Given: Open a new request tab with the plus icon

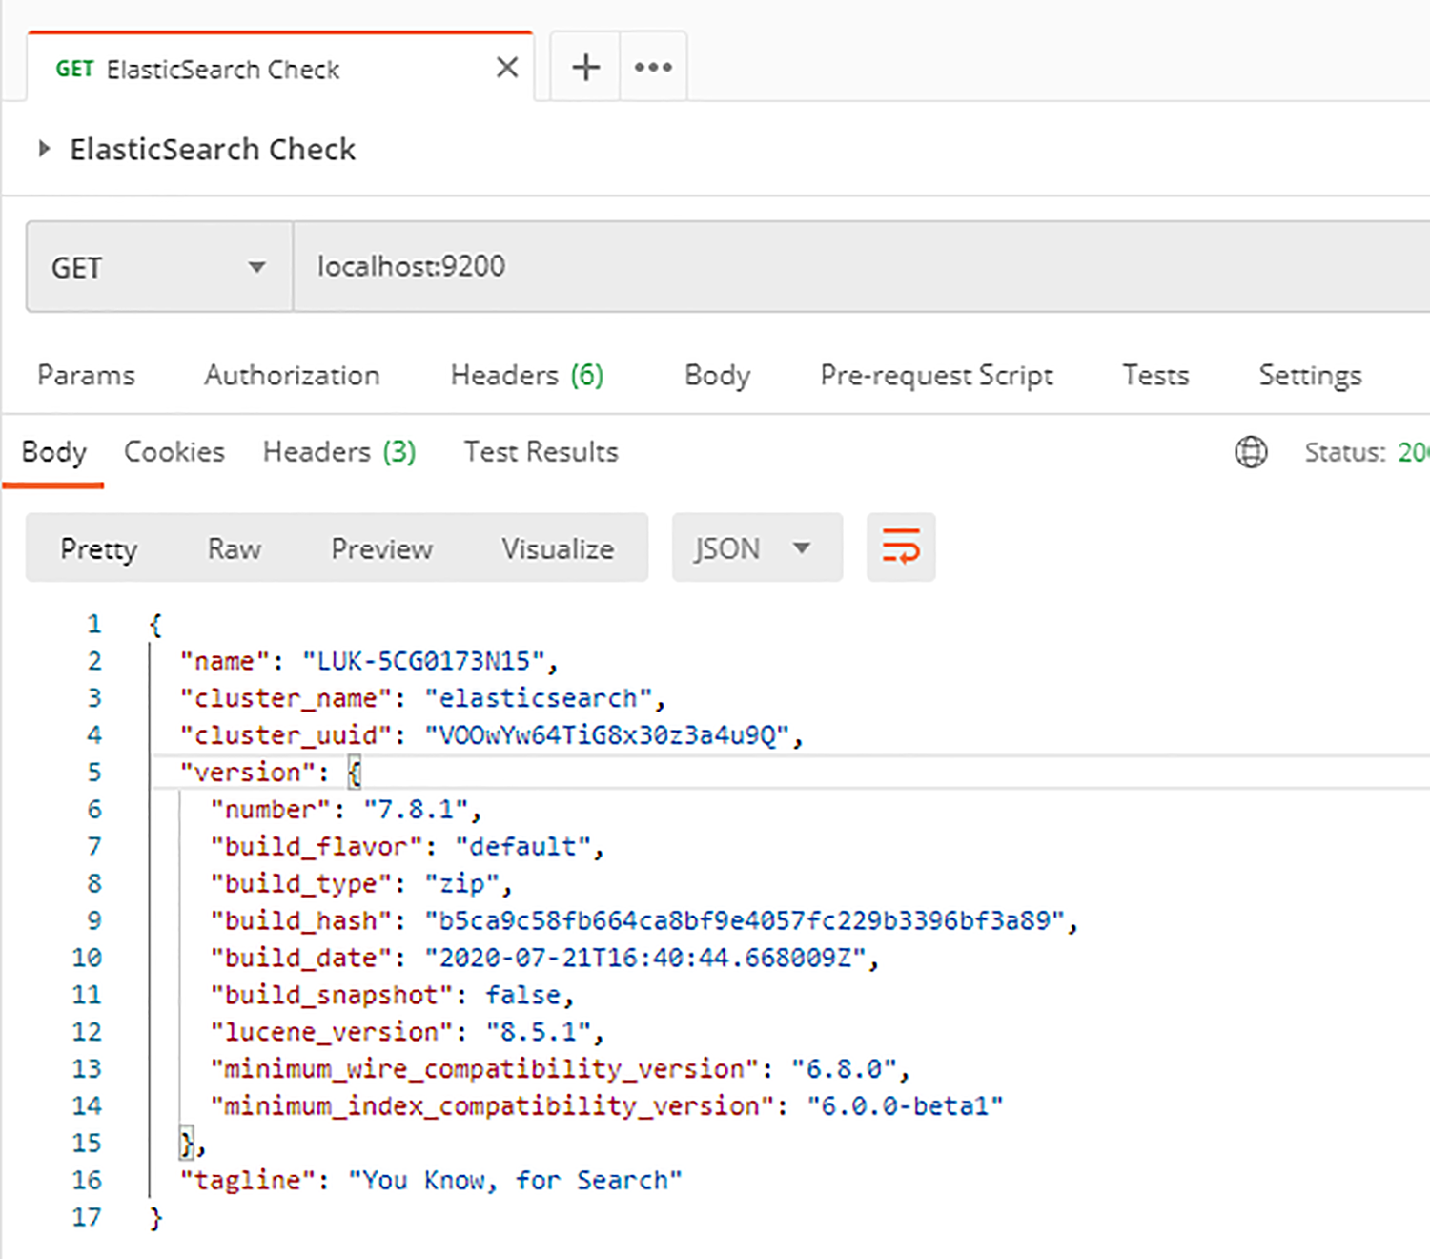Looking at the screenshot, I should (584, 66).
